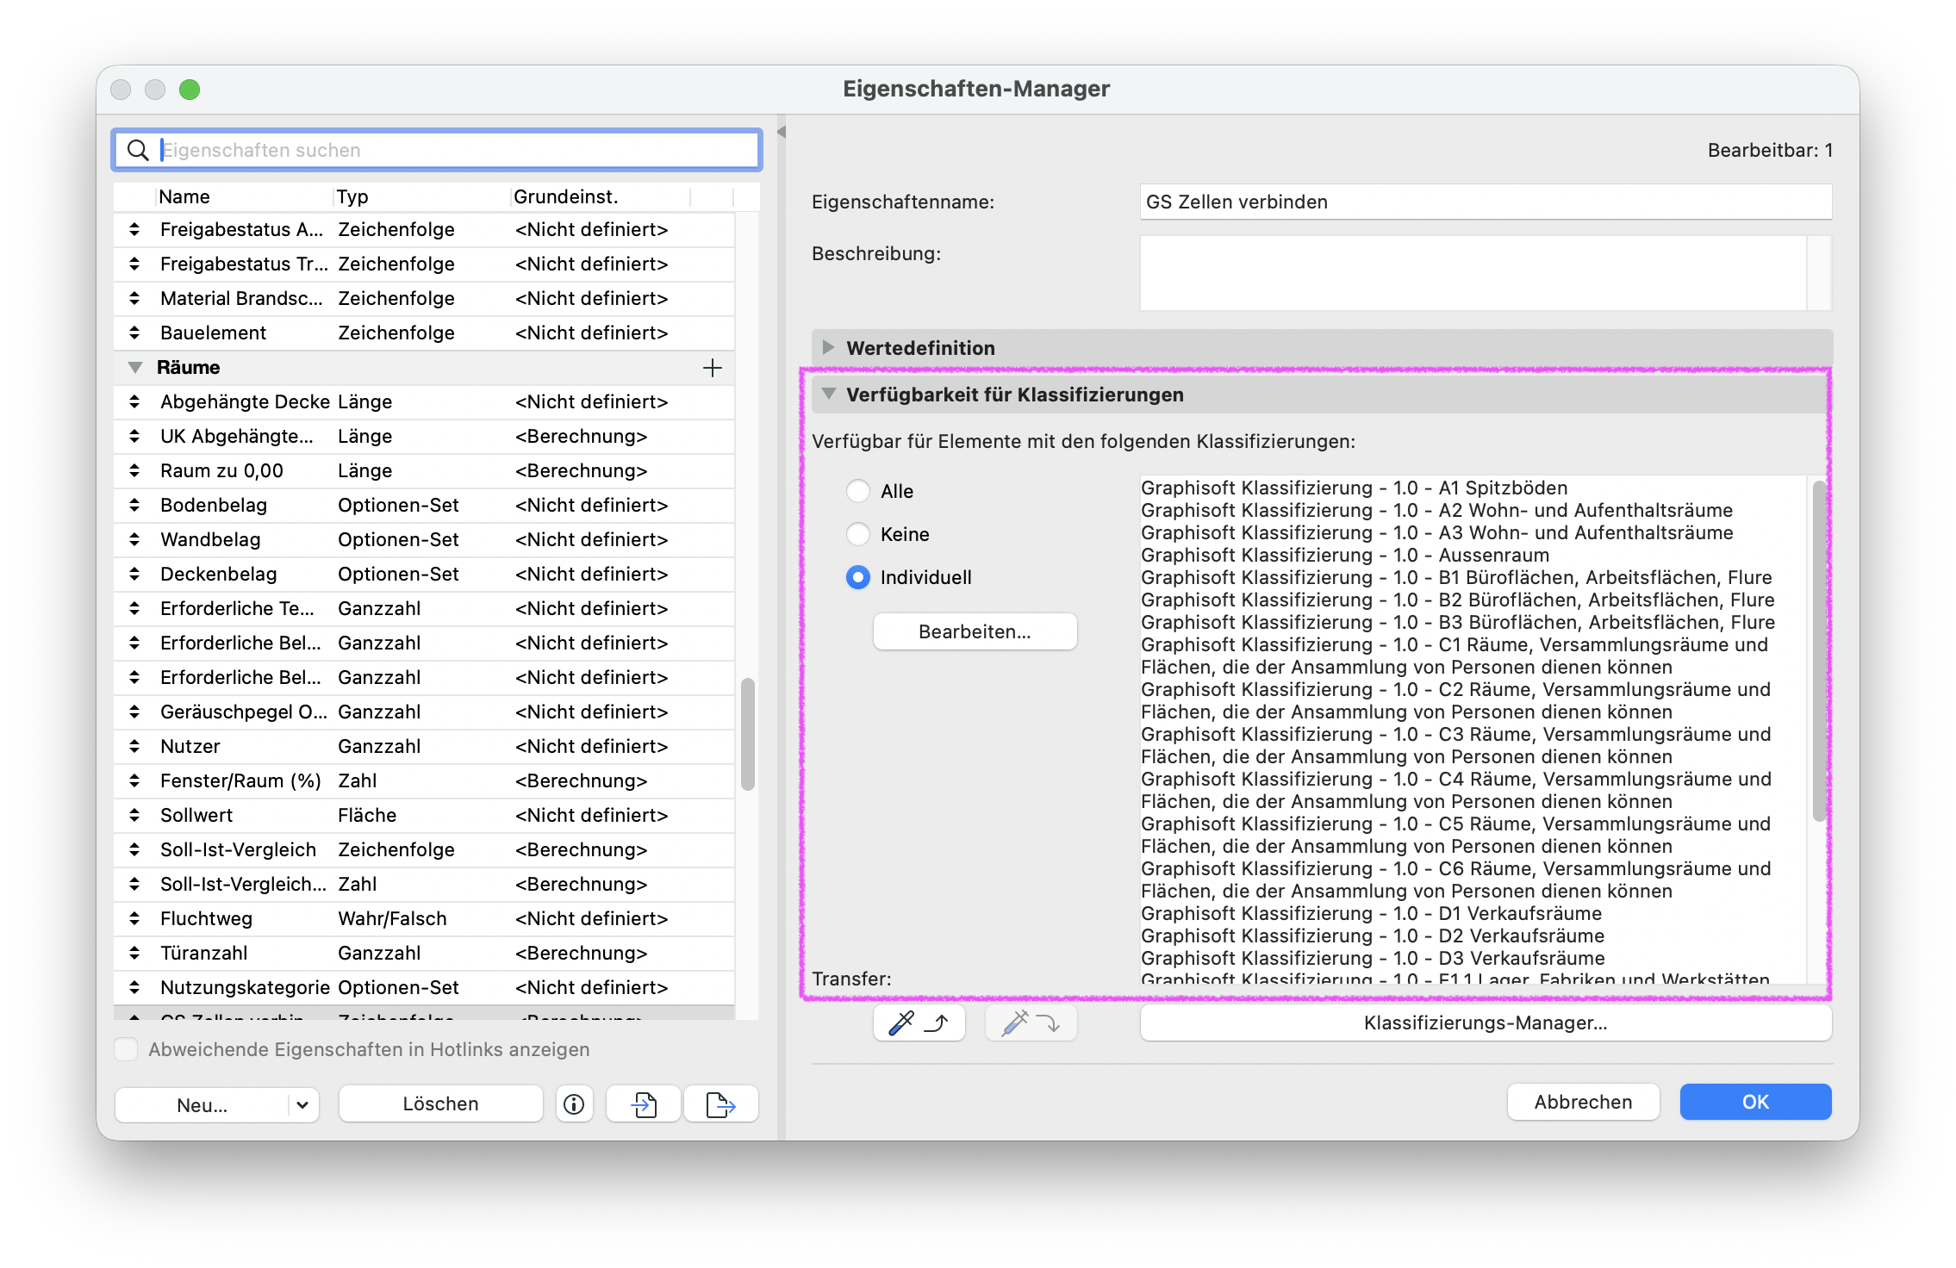Sort by Typ column header
The image size is (1956, 1268).
click(421, 196)
